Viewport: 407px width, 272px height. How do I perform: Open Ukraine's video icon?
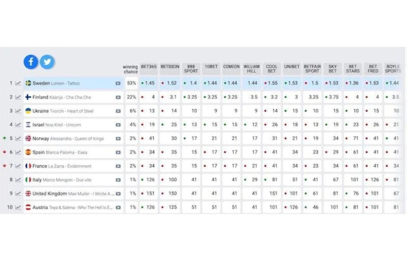[118, 111]
